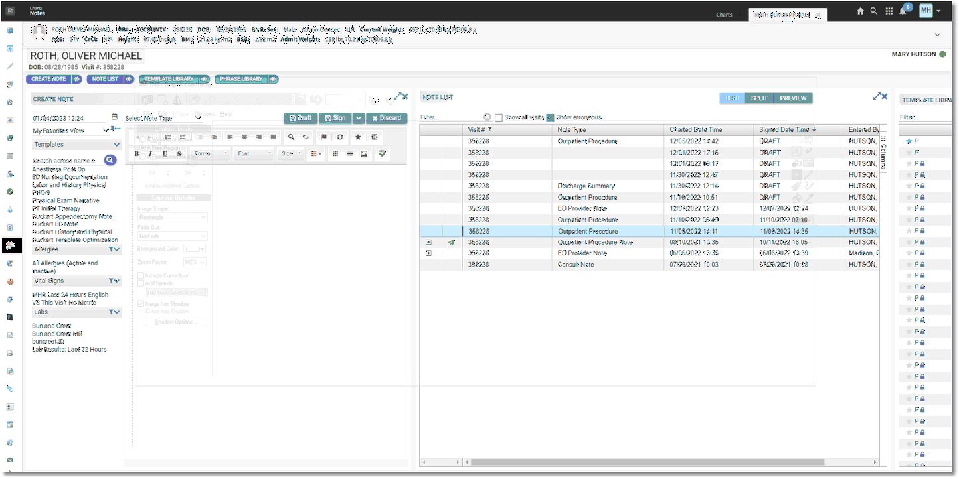959x479 pixels.
Task: Click the Discard button
Action: 387,118
